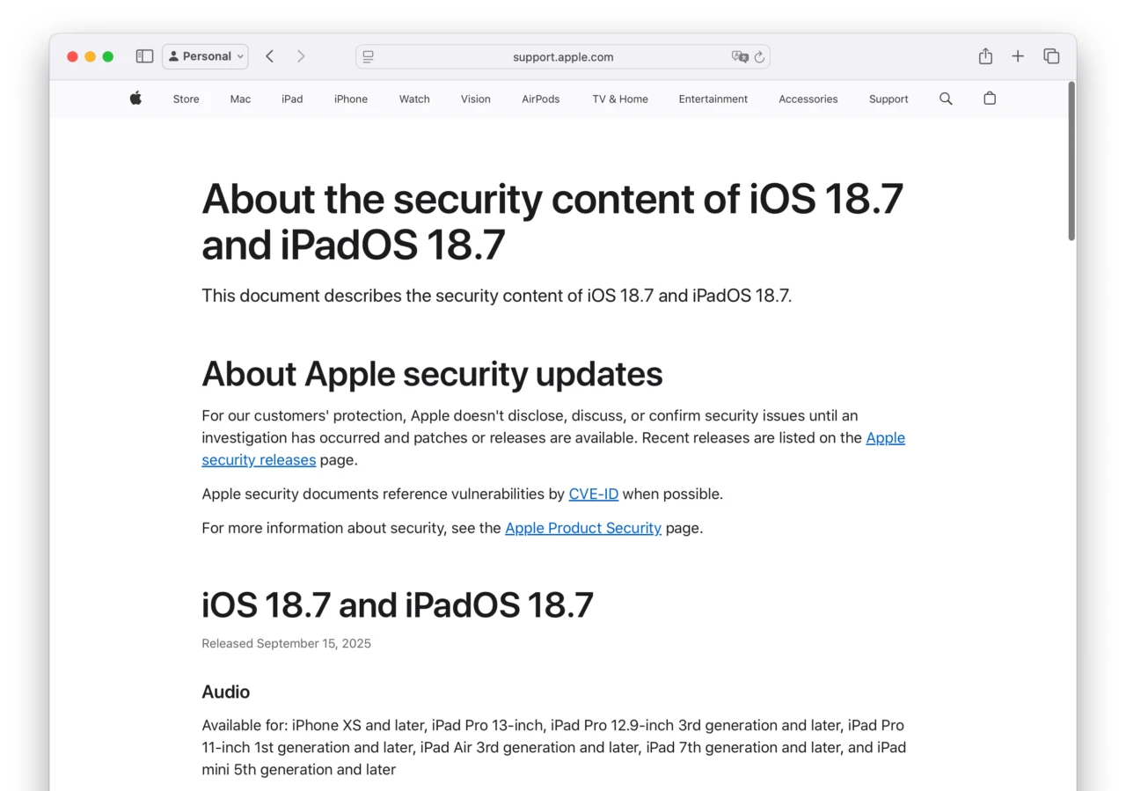Open the Translate icon in the address bar
The height and width of the screenshot is (791, 1126).
741,56
